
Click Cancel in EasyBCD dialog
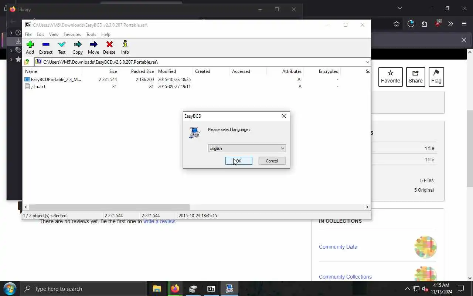point(272,161)
